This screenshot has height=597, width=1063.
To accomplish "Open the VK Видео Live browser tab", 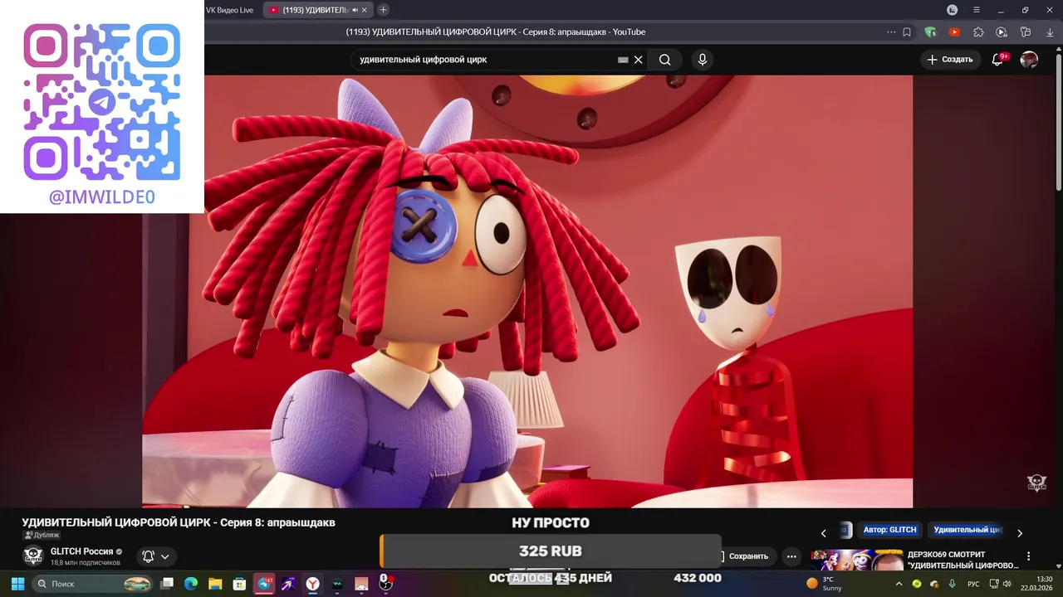I will [x=232, y=10].
